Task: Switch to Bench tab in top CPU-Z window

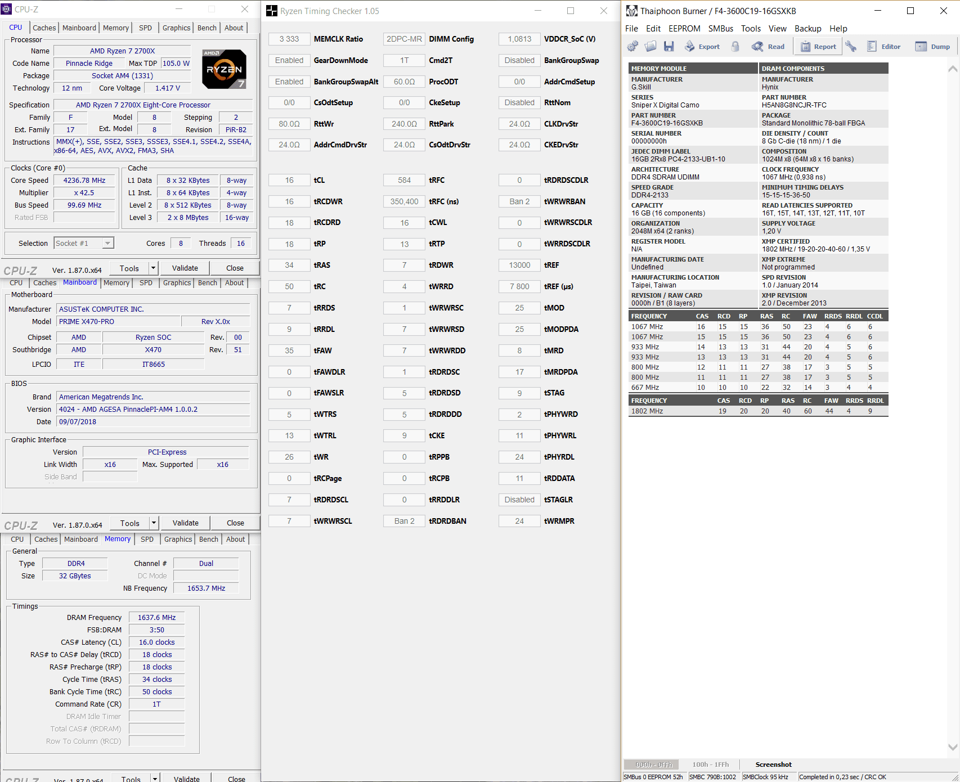Action: [x=207, y=28]
